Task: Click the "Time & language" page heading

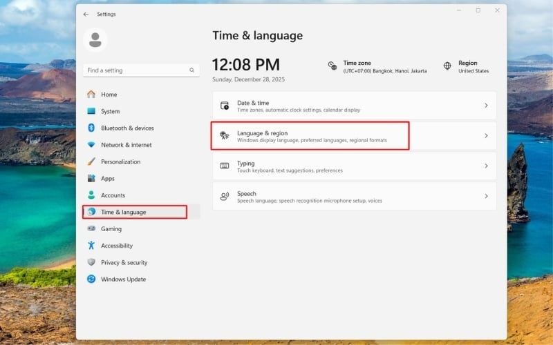Action: (257, 36)
